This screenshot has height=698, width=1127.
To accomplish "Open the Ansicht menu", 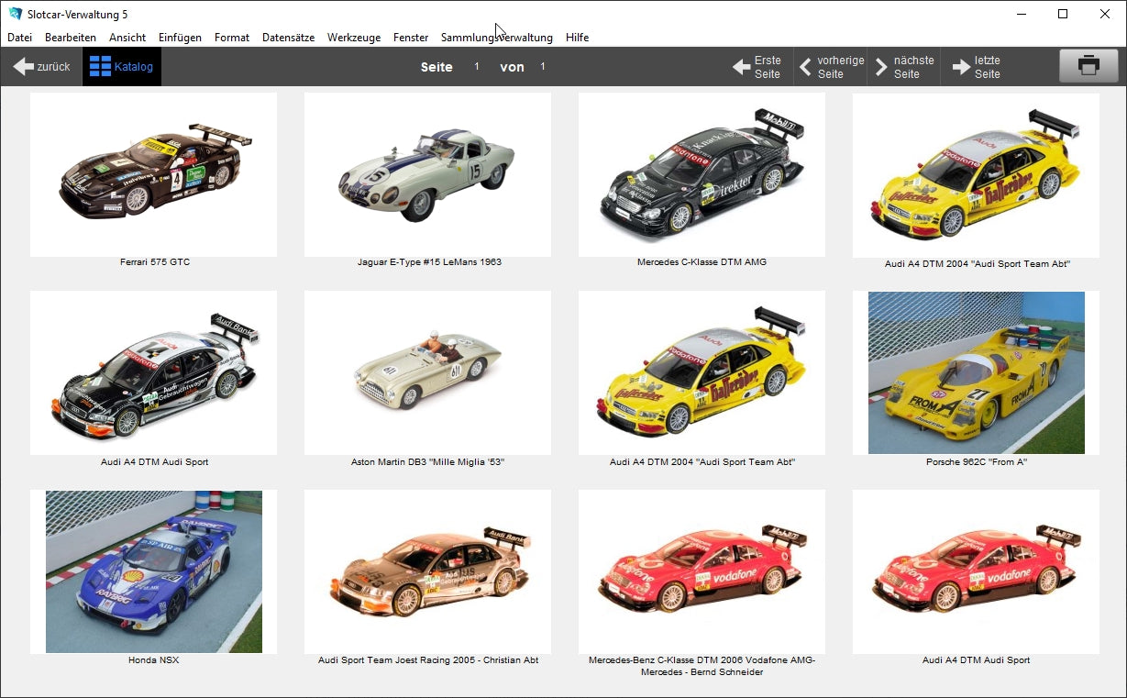I will 127,38.
